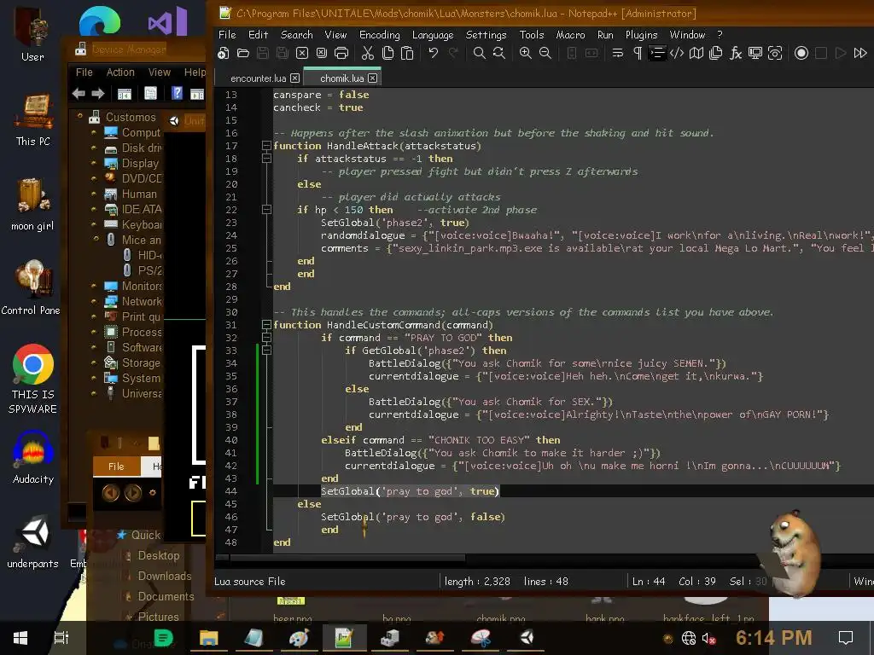This screenshot has height=655, width=874.
Task: Collapse Mice node in Device Manager
Action: click(96, 239)
